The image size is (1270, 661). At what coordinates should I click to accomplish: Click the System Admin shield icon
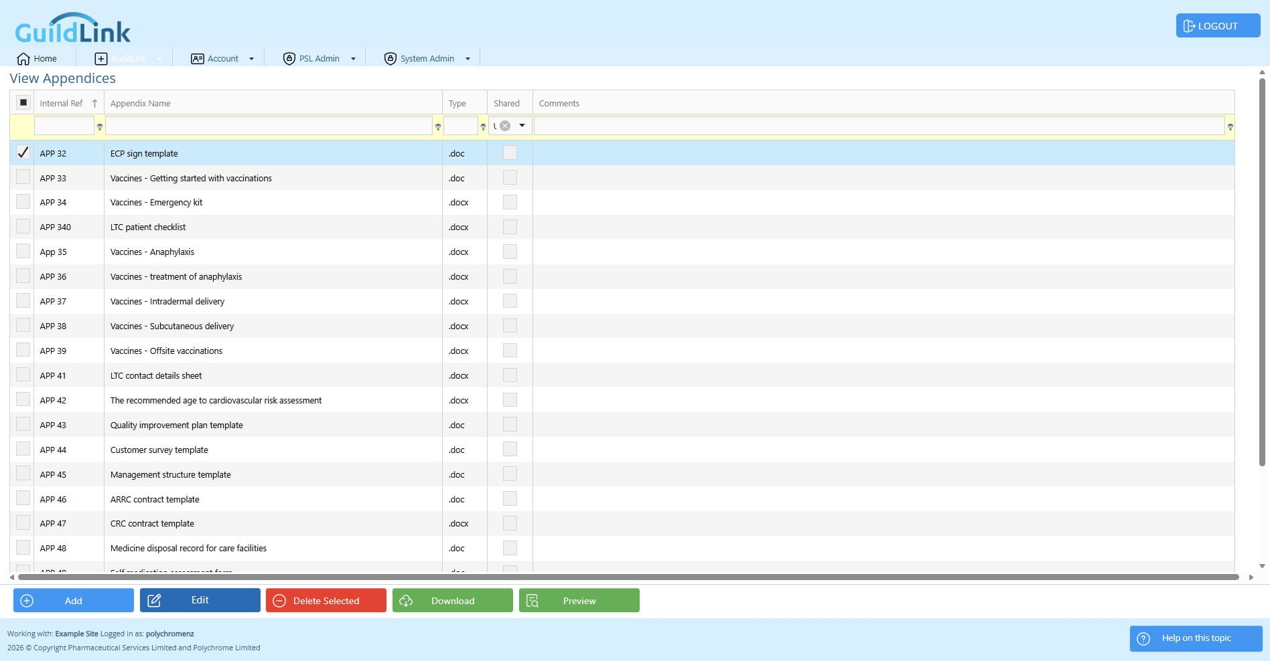390,59
